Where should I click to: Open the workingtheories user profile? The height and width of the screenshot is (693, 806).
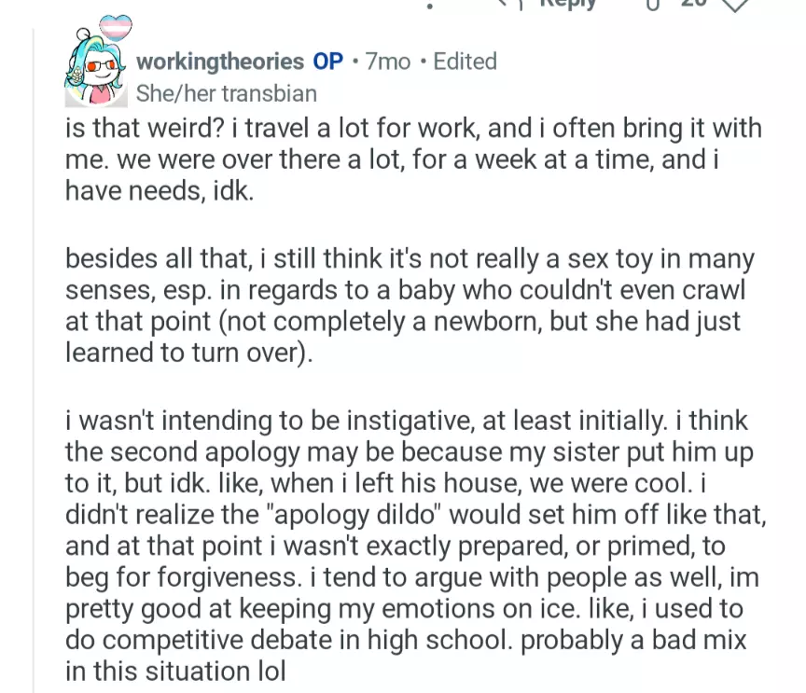pos(219,62)
